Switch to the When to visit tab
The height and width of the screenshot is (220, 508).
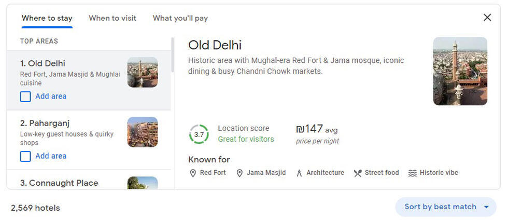(x=112, y=18)
